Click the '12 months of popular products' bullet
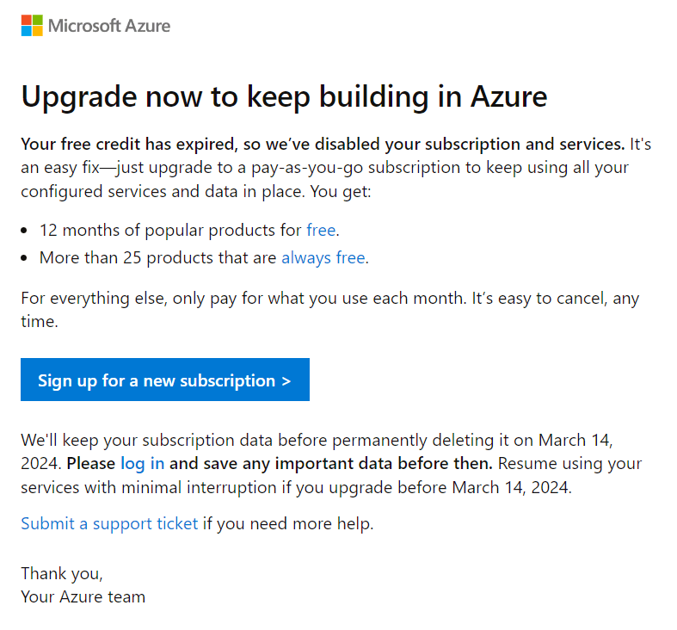This screenshot has width=677, height=630. pos(170,230)
